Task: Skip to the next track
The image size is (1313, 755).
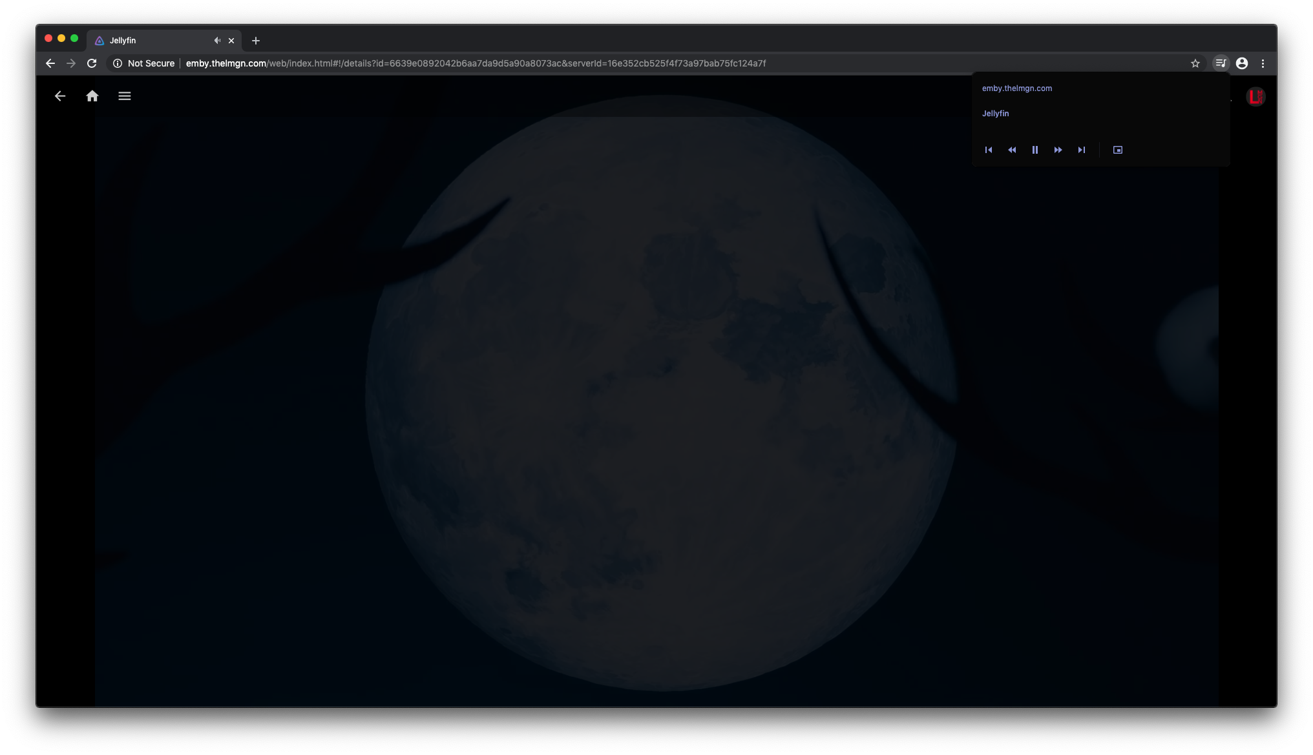Action: (1082, 149)
